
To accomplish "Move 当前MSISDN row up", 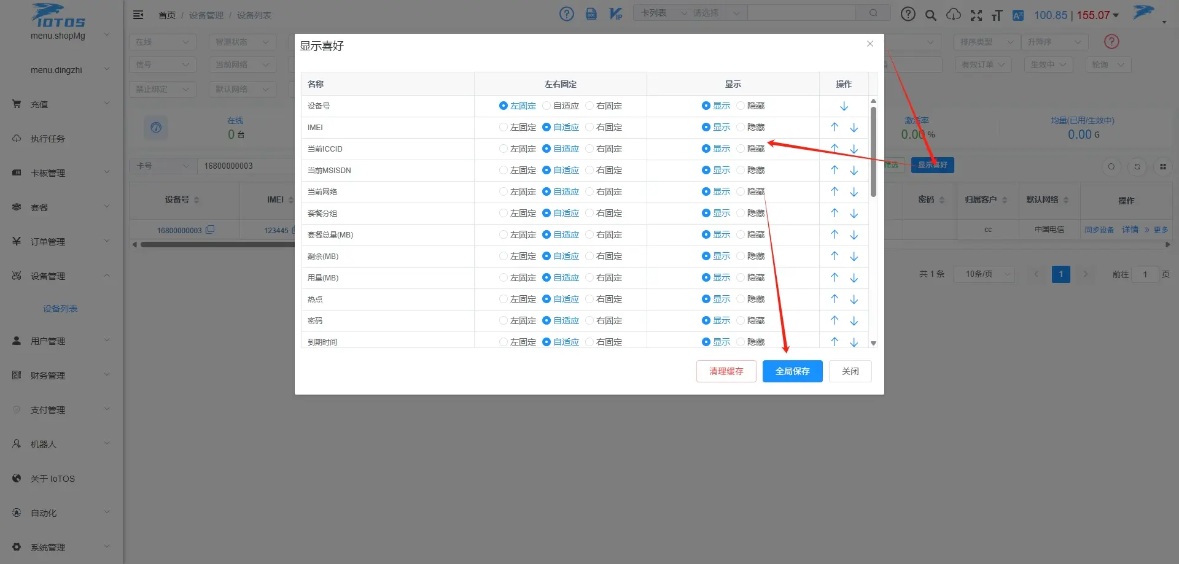I will [x=835, y=170].
